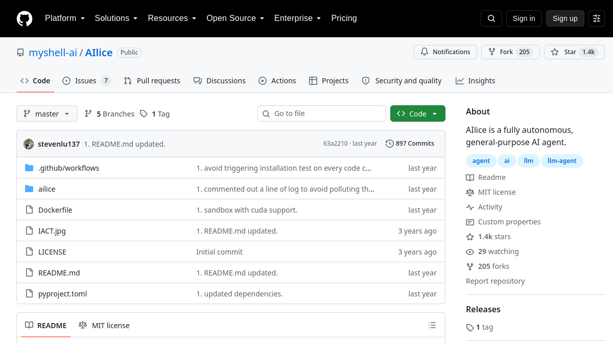This screenshot has width=613, height=345.
Task: Click the README.md file icon
Action: click(x=29, y=272)
